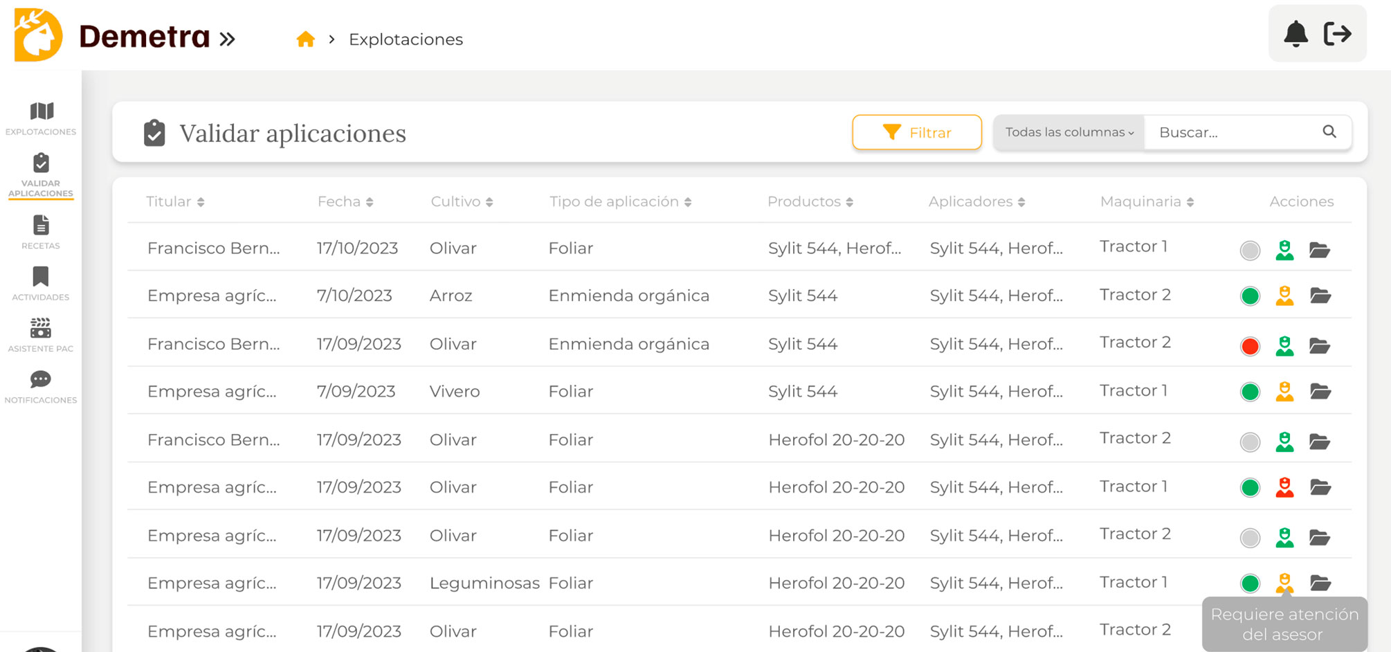1391x652 pixels.
Task: Go to Recetas in the sidebar
Action: pyautogui.click(x=41, y=232)
